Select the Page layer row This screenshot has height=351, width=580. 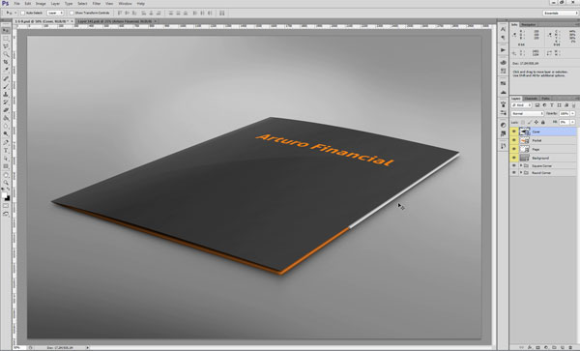tap(543, 149)
